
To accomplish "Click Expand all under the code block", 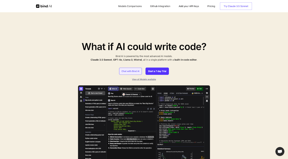I will tap(132, 131).
